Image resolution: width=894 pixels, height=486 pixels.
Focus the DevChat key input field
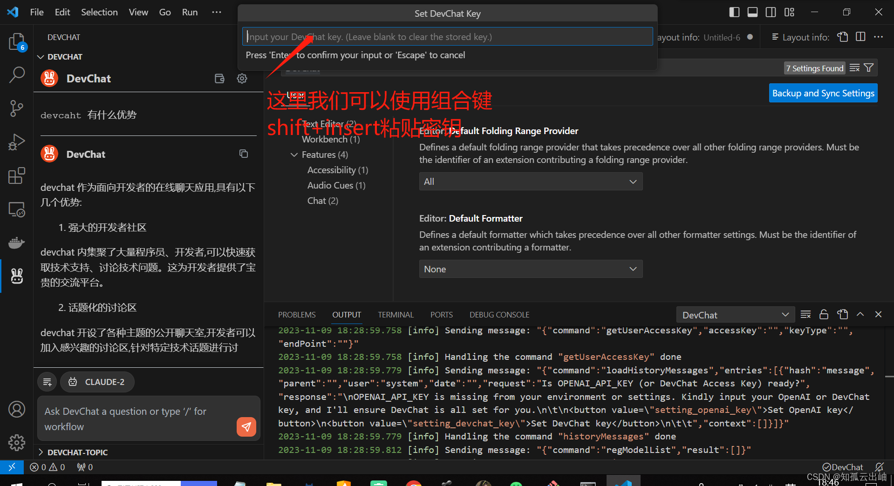(447, 36)
